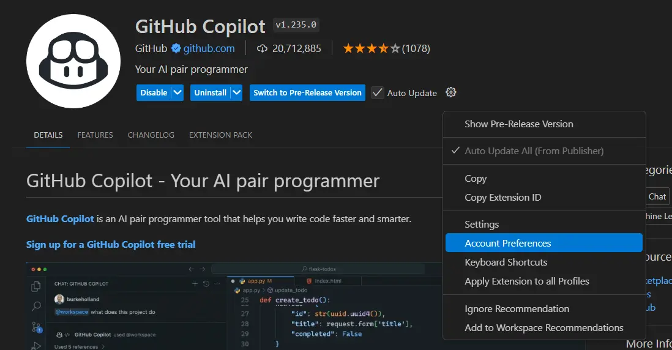Click the Explorer files icon in preview screenshot
672x350 pixels.
(x=36, y=286)
